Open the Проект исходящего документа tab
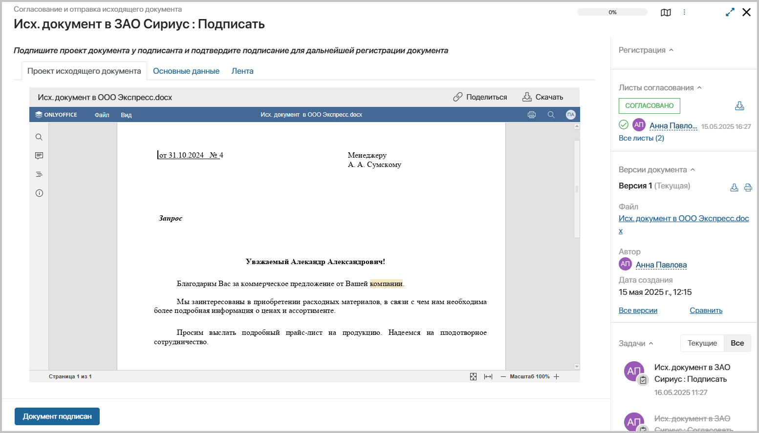This screenshot has width=759, height=433. (84, 71)
